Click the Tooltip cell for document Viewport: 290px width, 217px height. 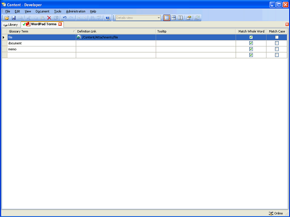(x=196, y=43)
